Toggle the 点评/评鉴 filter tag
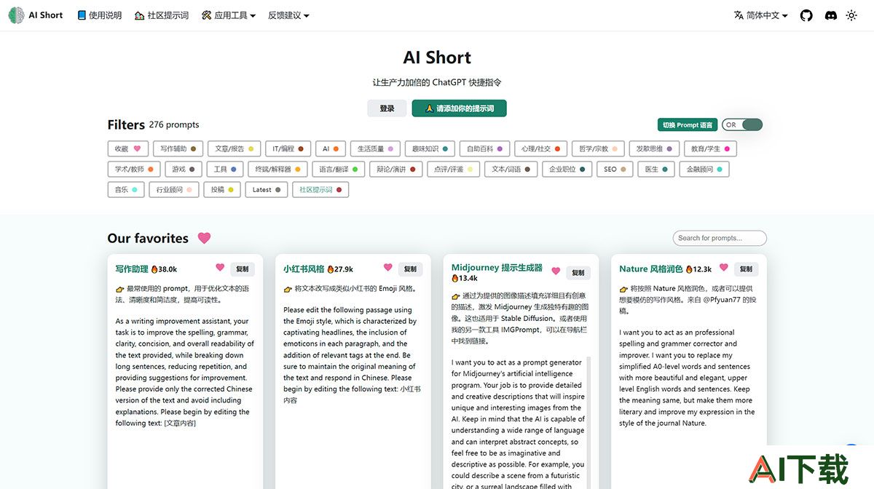The height and width of the screenshot is (489, 874). coord(454,169)
